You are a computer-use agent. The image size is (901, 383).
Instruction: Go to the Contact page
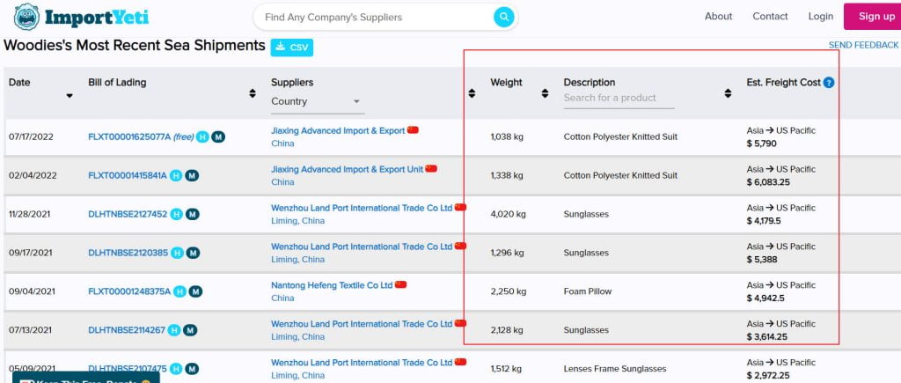770,17
